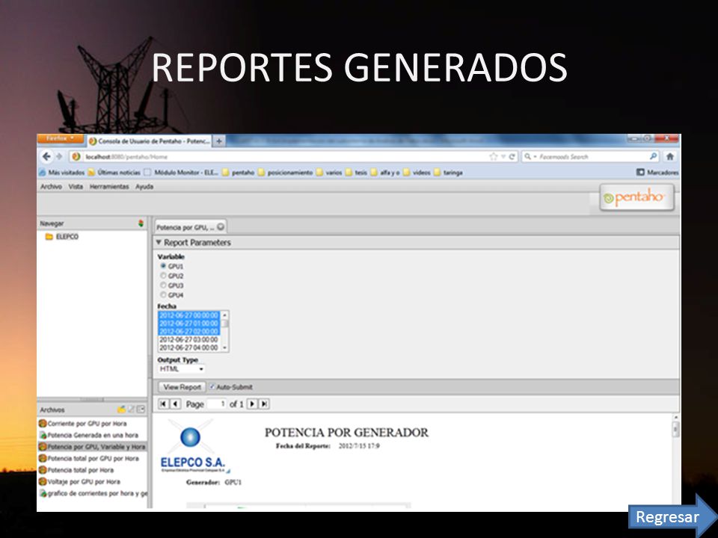Close the Potencia por GPU report tab
This screenshot has height=538, width=718.
221,227
